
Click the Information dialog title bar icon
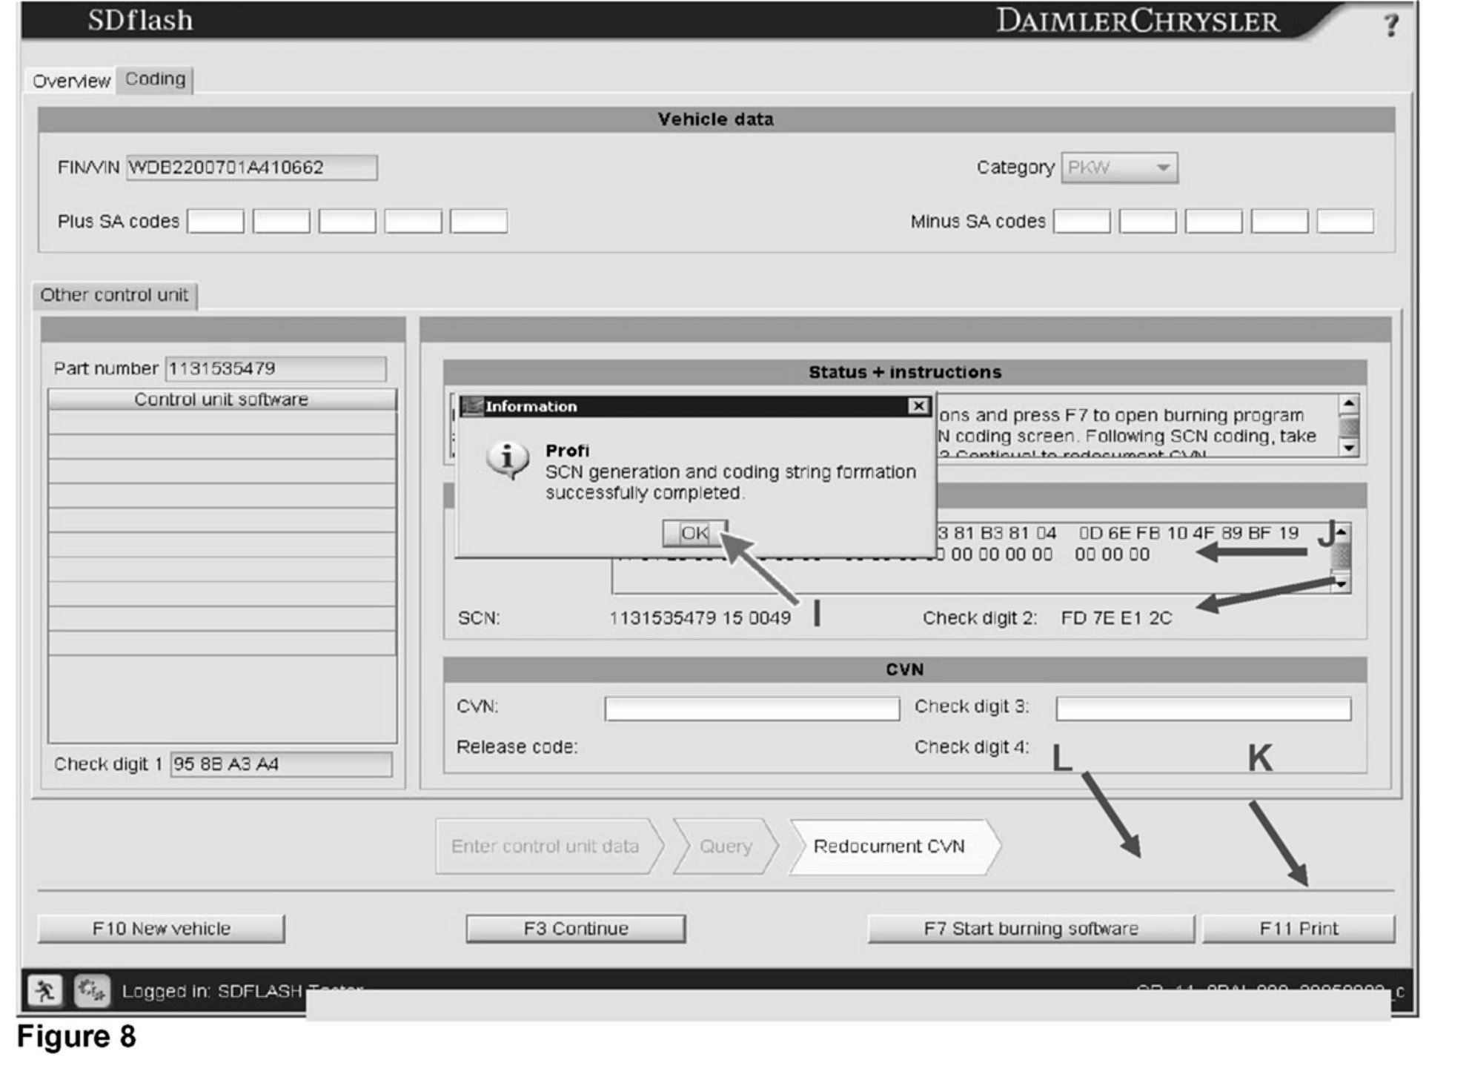(x=471, y=405)
